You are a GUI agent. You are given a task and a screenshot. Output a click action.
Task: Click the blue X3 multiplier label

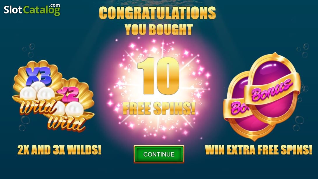coord(38,76)
